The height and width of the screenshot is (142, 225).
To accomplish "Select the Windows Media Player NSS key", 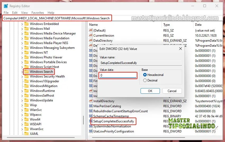I will [49, 43].
